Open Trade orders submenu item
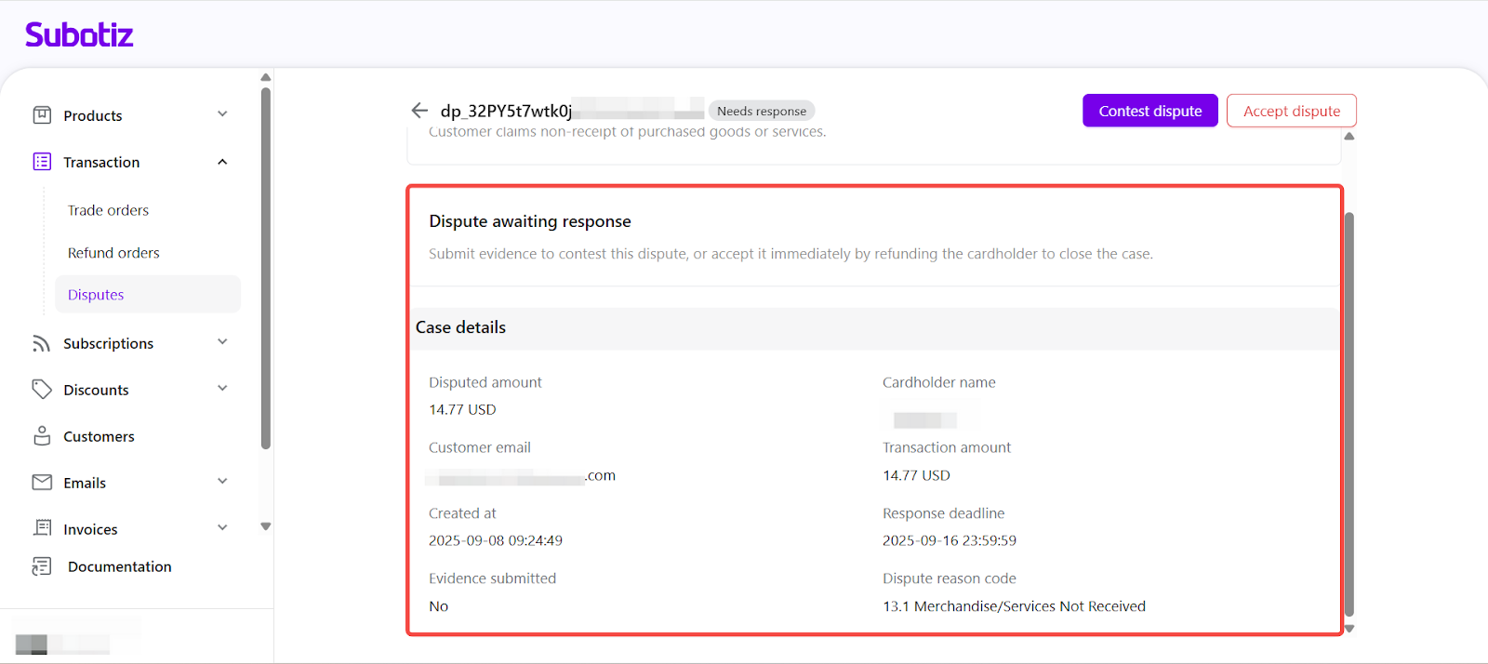The width and height of the screenshot is (1488, 664). 108,210
